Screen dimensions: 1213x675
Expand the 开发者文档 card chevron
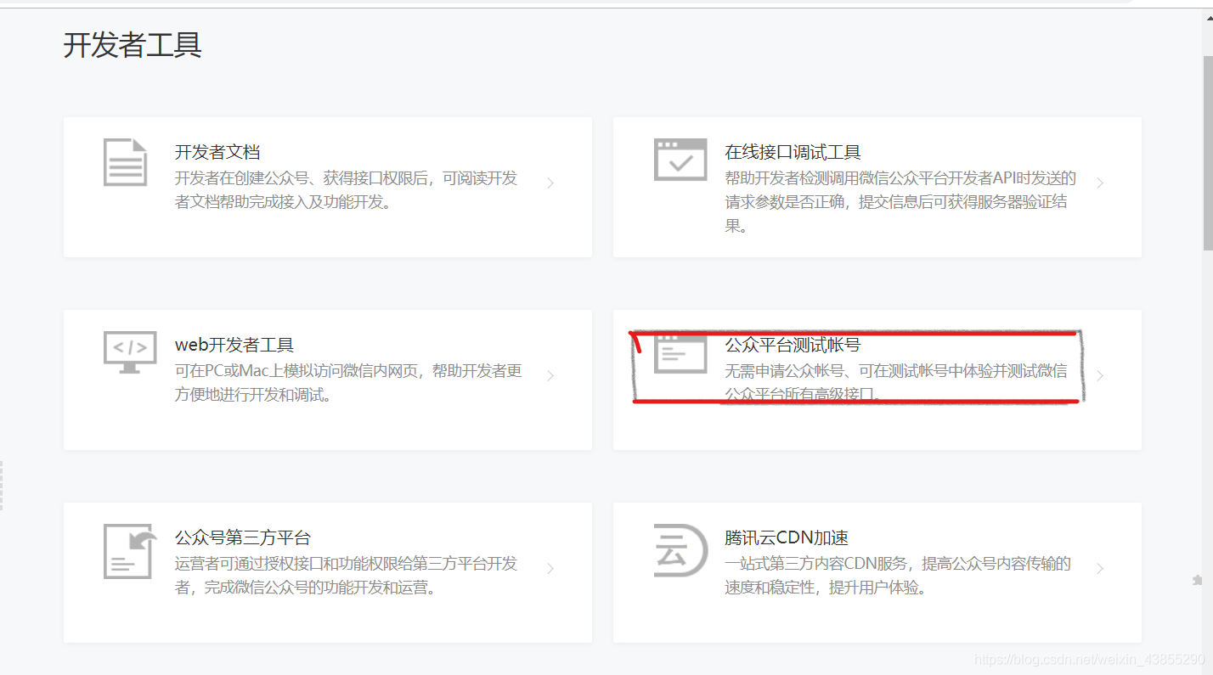click(x=550, y=183)
